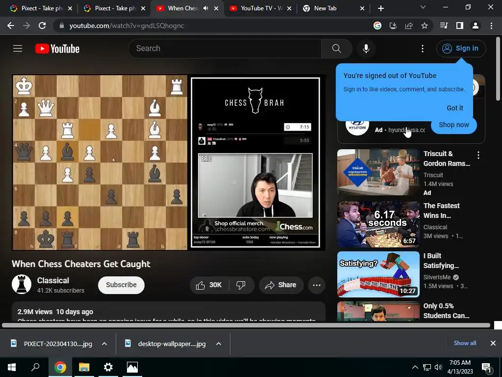This screenshot has height=377, width=502.
Task: Open YouTube settings three-dot menu
Action: click(423, 49)
